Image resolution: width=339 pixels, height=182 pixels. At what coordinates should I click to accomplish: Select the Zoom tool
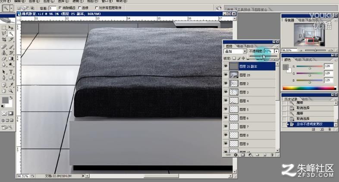coord(11,91)
